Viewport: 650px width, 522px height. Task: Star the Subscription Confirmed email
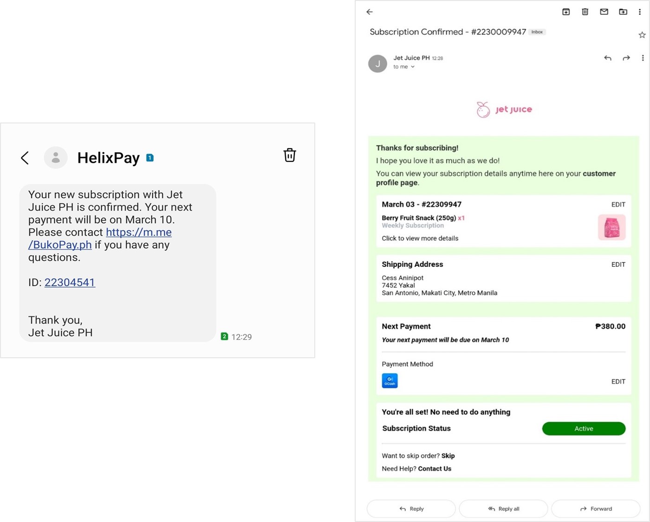pos(642,35)
